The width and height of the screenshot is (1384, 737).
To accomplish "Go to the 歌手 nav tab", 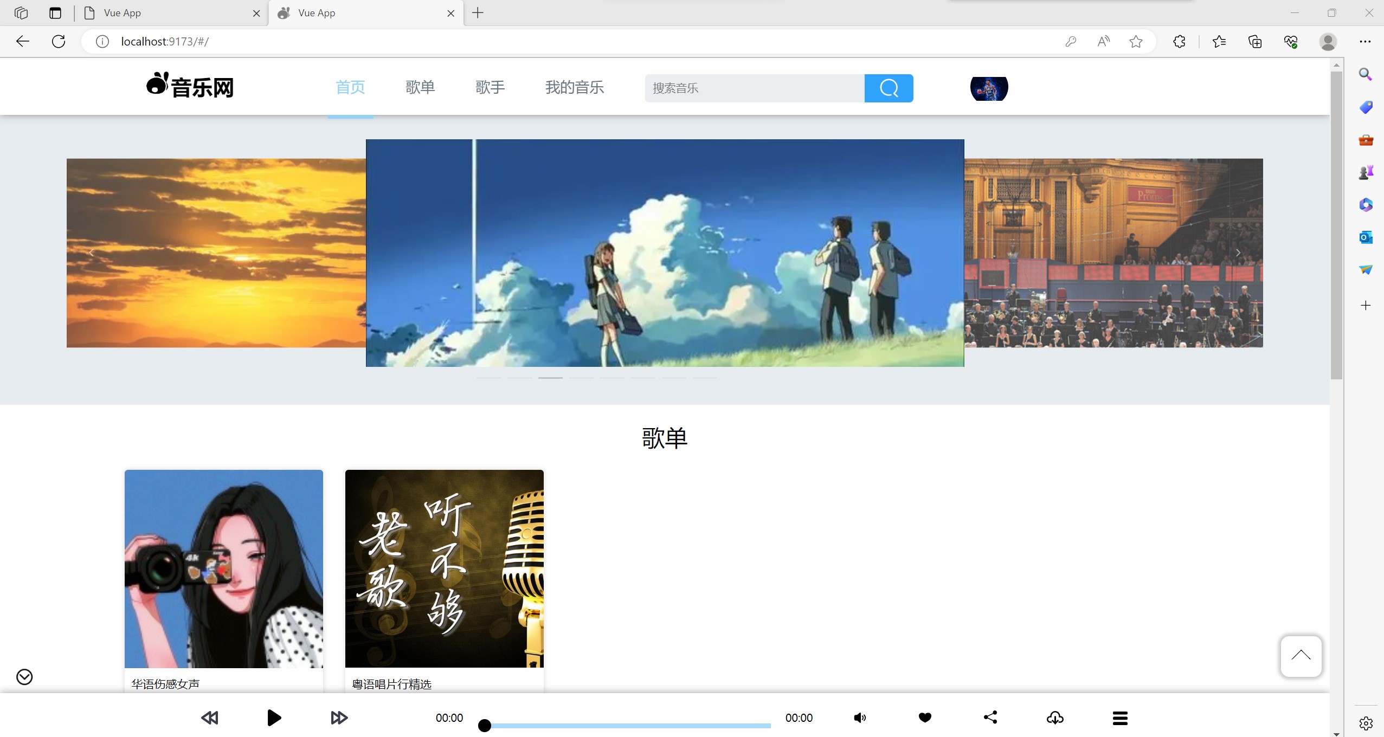I will coord(490,87).
